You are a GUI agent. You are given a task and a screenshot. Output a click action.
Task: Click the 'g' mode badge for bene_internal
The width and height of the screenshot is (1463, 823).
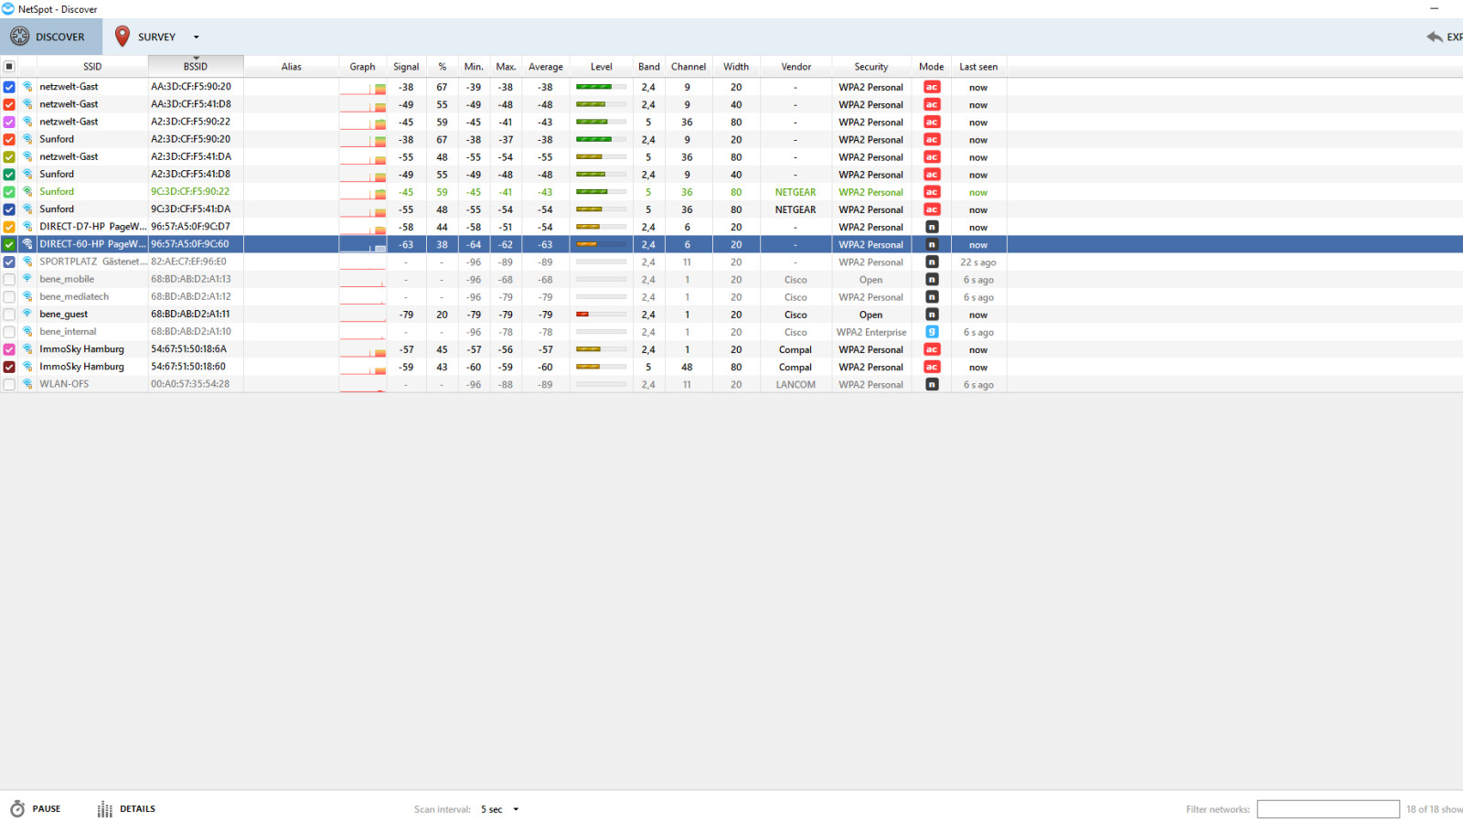point(931,332)
